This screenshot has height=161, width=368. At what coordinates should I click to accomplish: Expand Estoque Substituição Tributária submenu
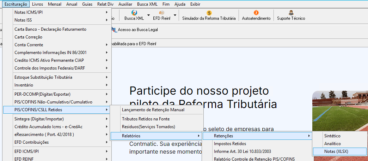(57, 77)
